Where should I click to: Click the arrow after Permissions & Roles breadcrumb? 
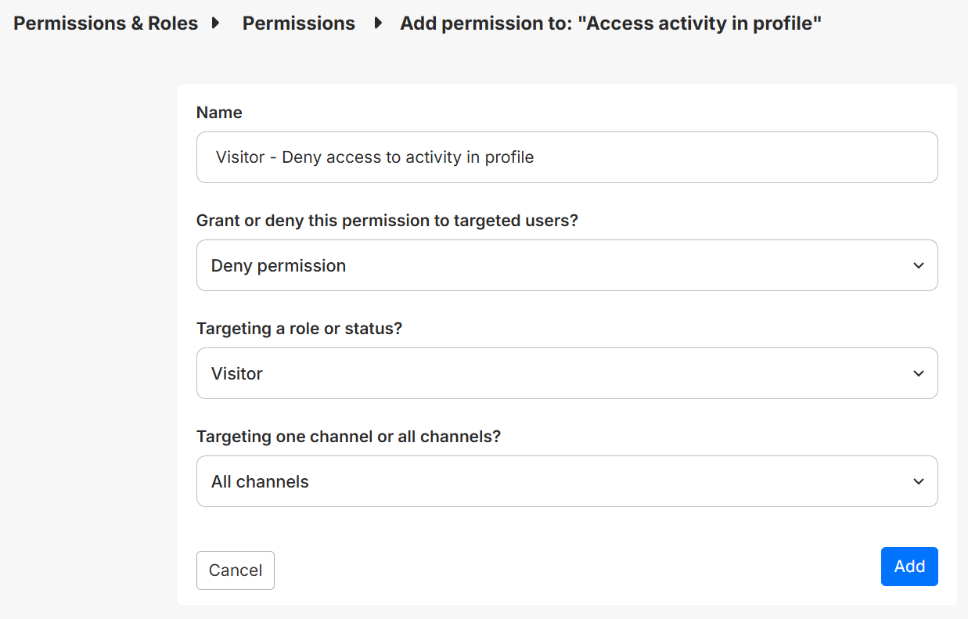click(216, 23)
